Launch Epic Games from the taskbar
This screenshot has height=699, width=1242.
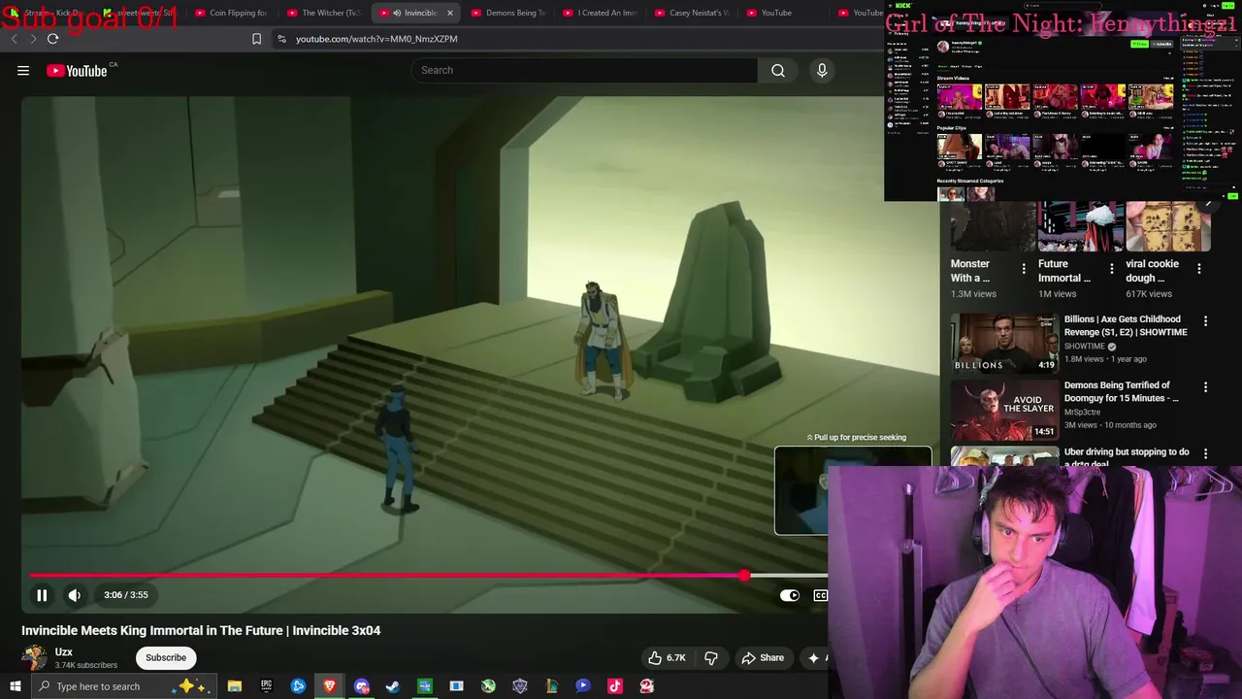tap(266, 686)
